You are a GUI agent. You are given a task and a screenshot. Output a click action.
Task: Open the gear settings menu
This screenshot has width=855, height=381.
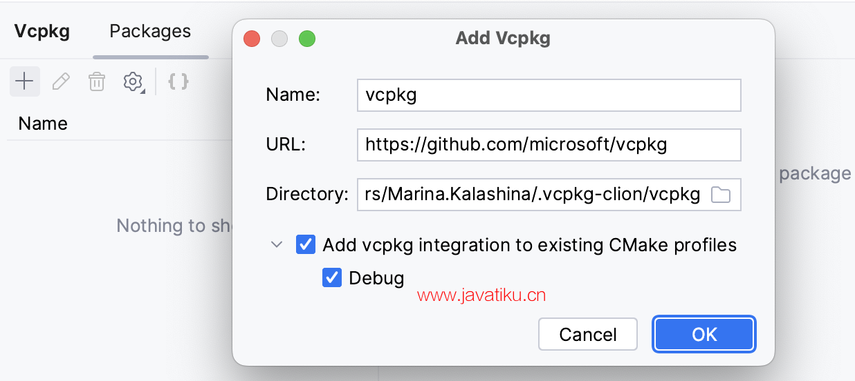[x=133, y=82]
